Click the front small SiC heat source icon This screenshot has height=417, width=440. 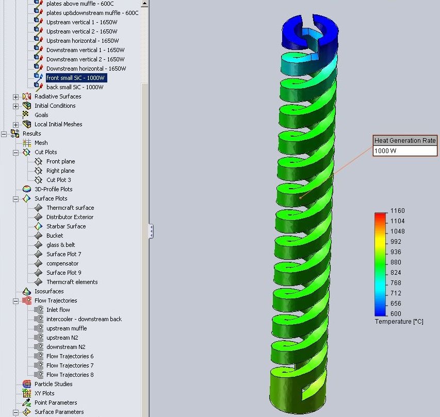coord(39,77)
